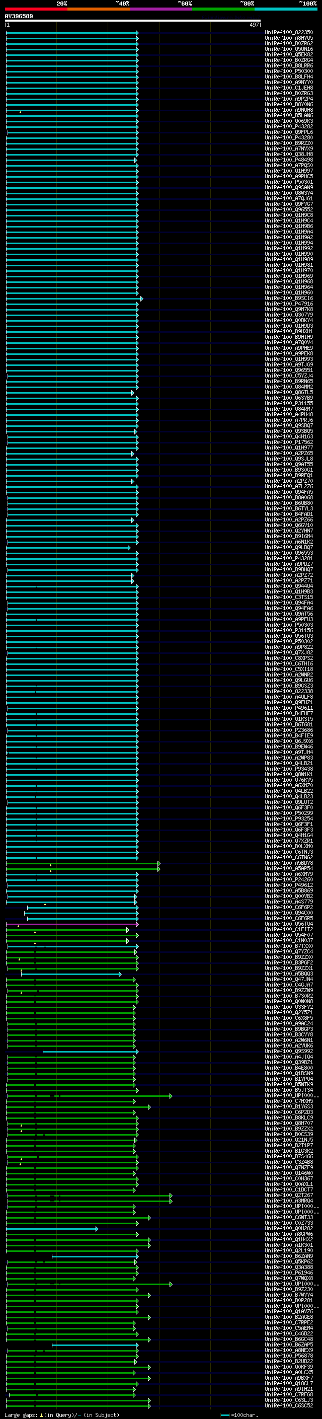The image size is (322, 1419).
Task: Select the UniRef100_Q9FPL6 label
Action: click(289, 132)
